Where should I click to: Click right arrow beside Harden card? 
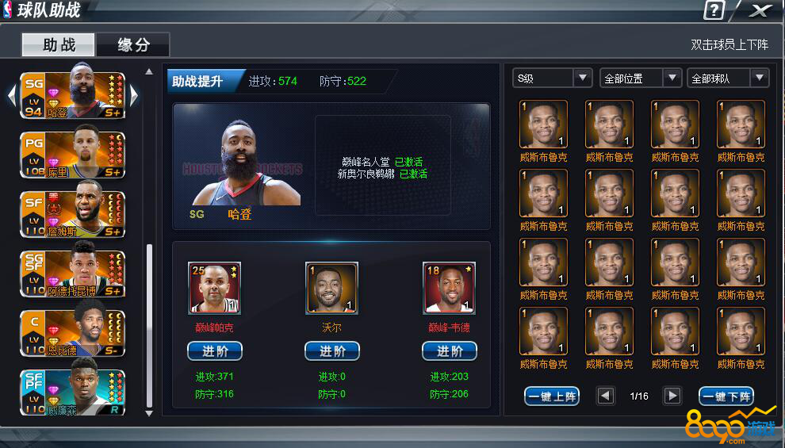click(x=134, y=95)
